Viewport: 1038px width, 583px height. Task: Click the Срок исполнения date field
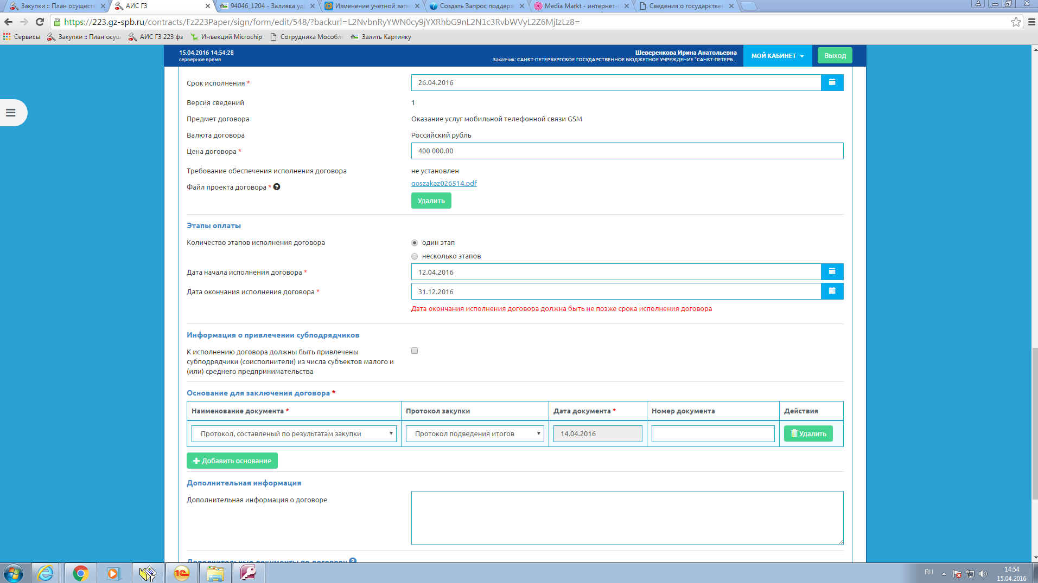pyautogui.click(x=616, y=82)
